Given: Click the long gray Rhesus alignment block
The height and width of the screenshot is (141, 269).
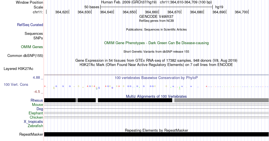Looking at the screenshot, I should click(x=221, y=100).
